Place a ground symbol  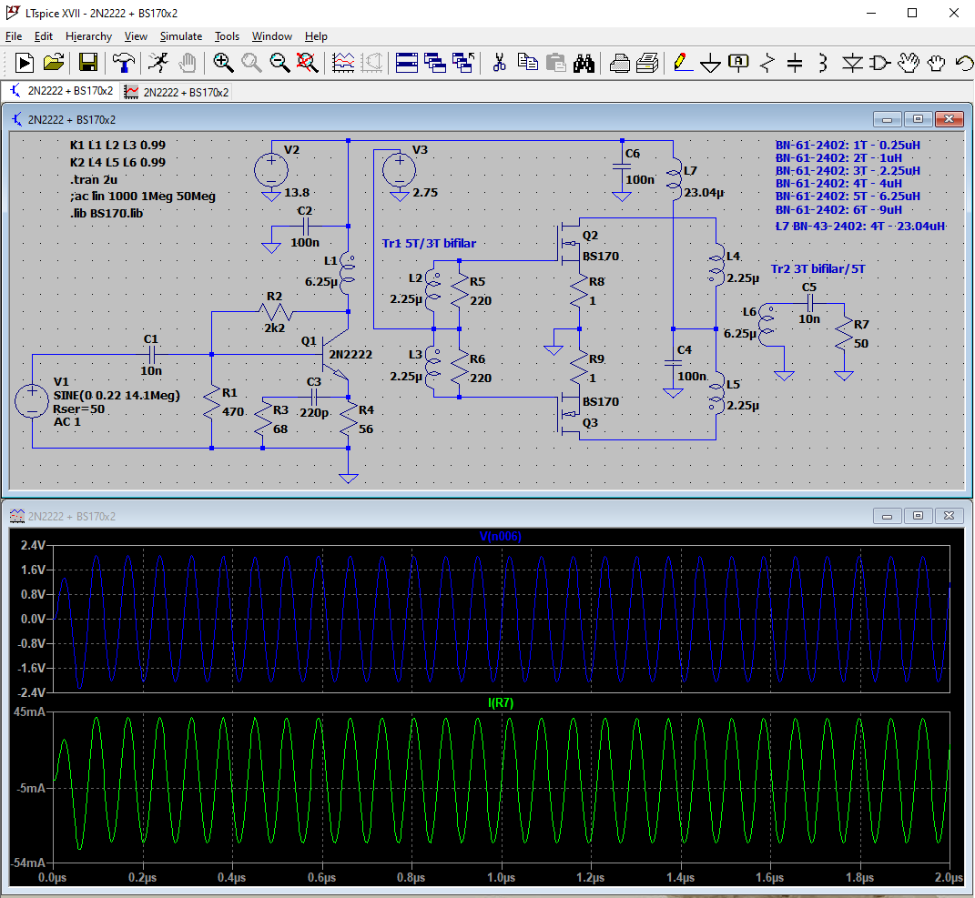pos(710,63)
